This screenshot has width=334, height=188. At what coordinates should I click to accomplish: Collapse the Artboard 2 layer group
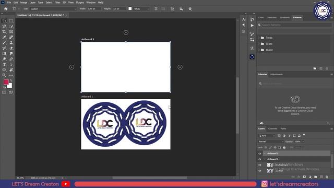(265, 154)
